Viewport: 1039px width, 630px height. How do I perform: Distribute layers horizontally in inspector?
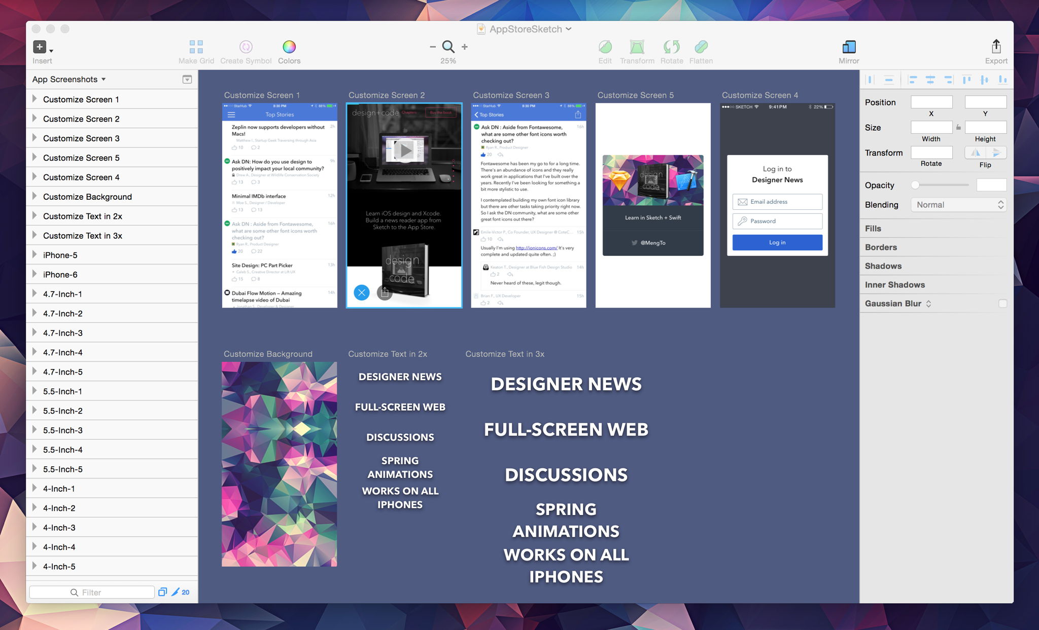coord(870,80)
